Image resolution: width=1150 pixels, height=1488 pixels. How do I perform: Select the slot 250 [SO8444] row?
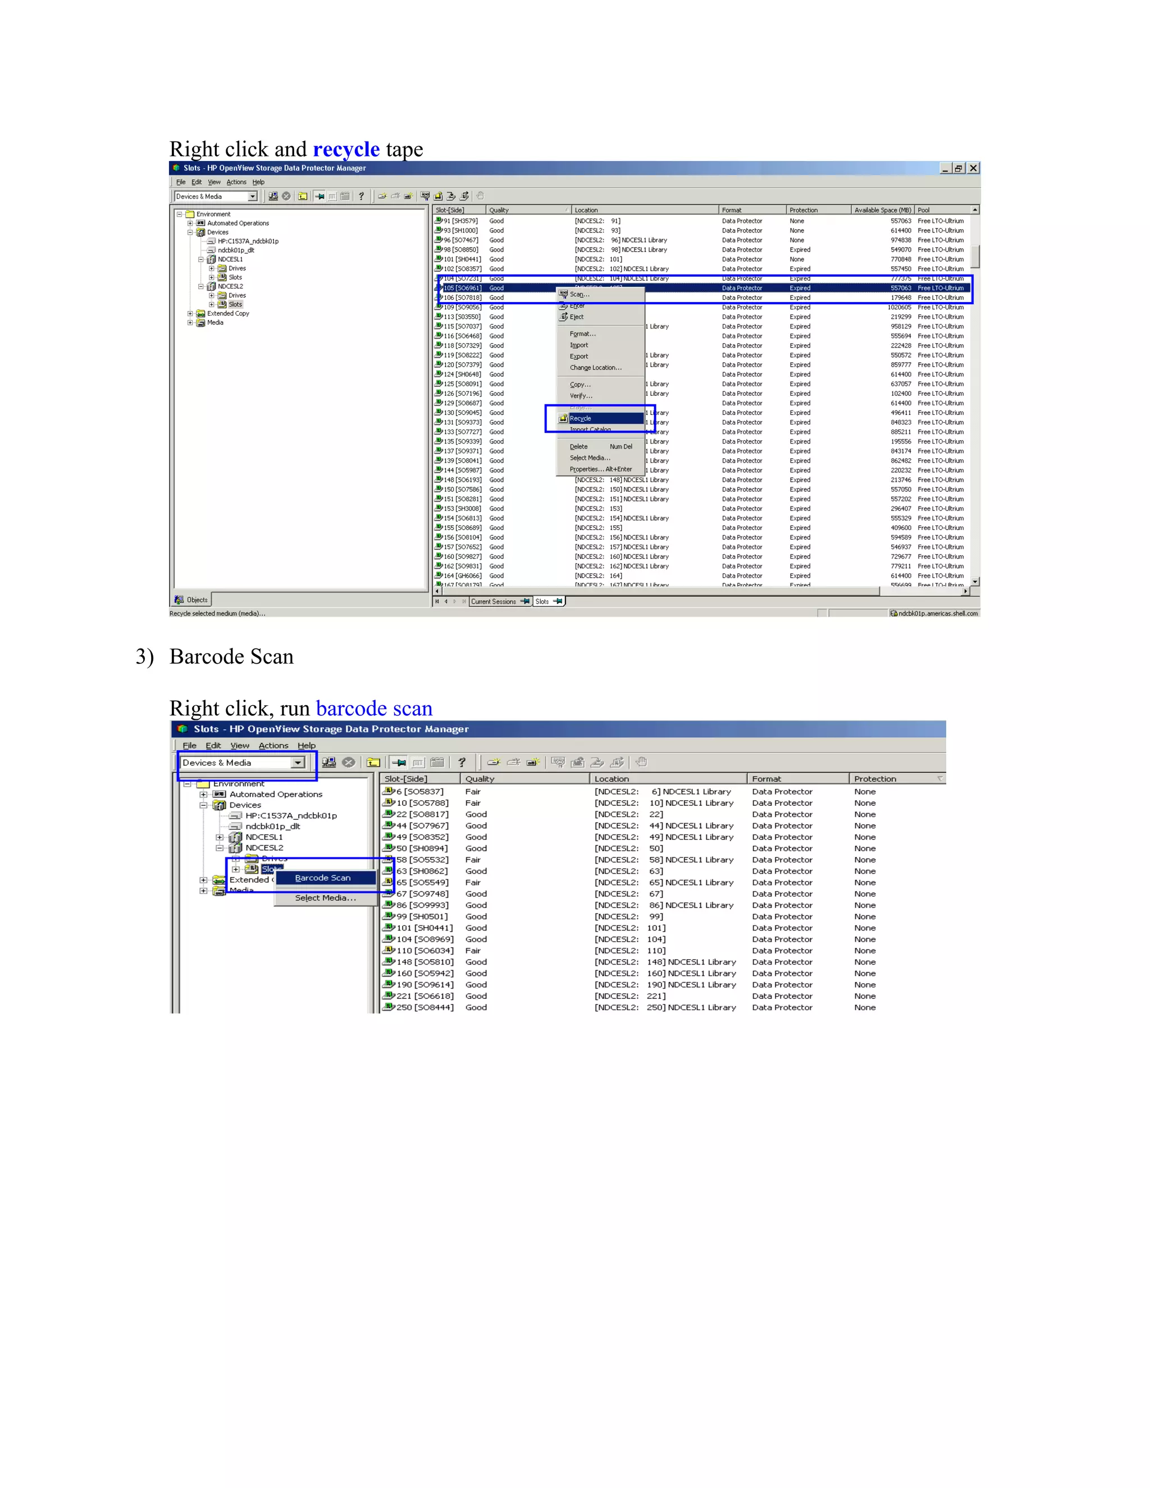(425, 1007)
